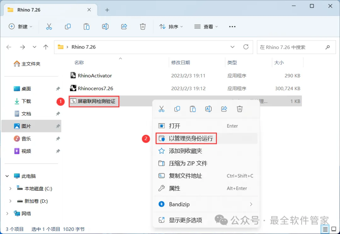Choose 属性 in the context menu
340x234 pixels.
click(206, 188)
